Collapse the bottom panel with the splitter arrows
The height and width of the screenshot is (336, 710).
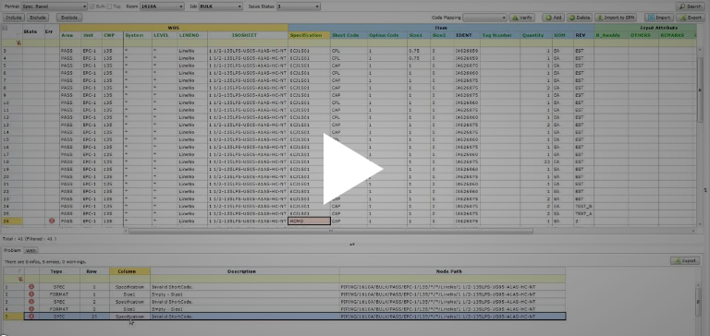352,245
